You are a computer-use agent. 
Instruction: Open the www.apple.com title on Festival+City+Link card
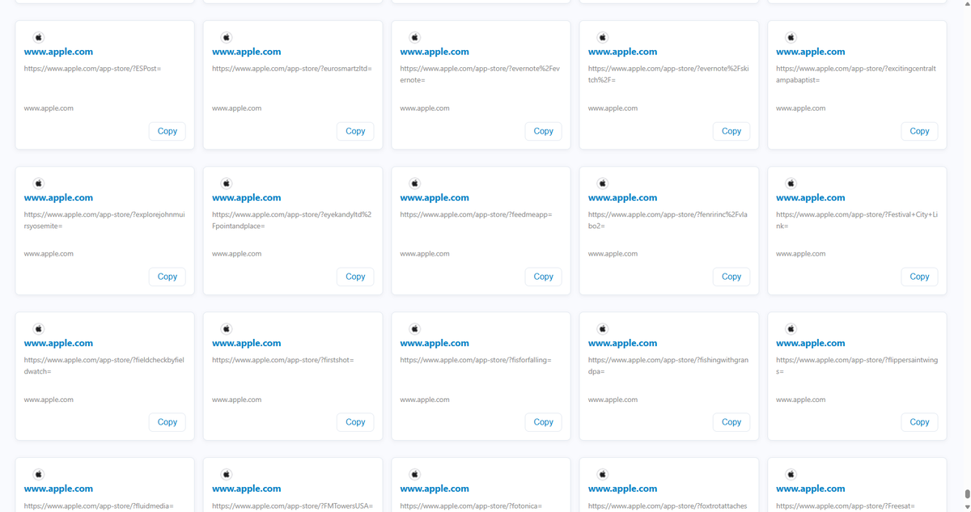point(810,197)
